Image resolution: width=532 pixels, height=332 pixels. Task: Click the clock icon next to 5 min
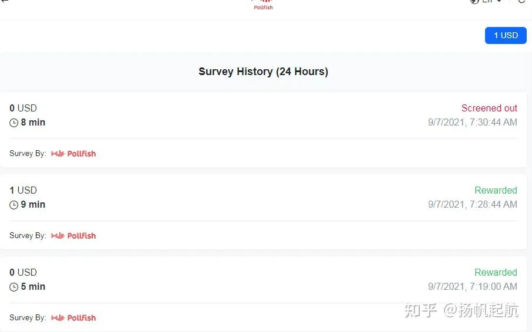point(14,287)
